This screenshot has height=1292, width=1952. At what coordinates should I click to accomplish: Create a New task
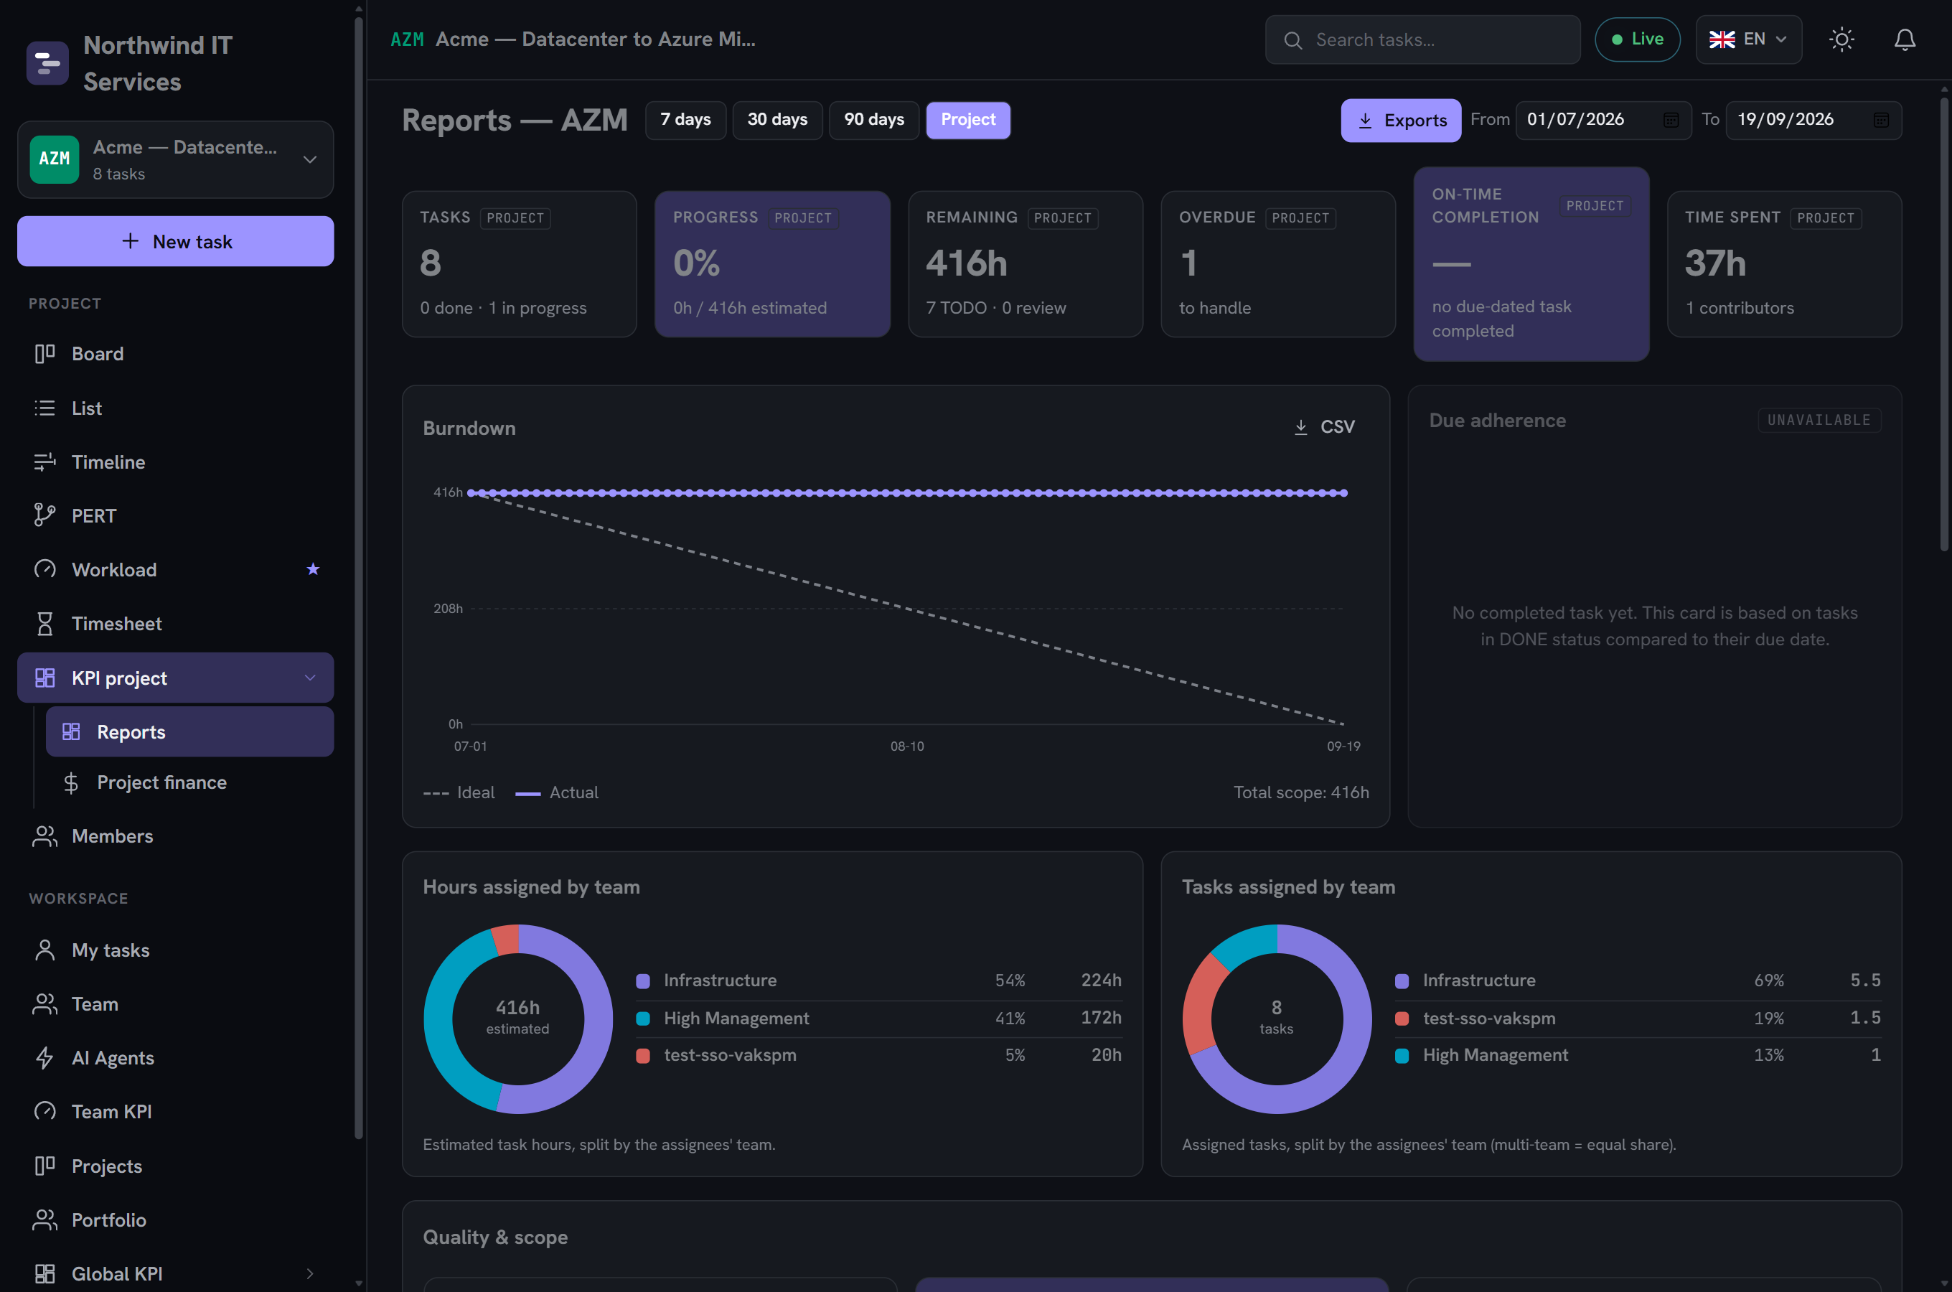click(x=175, y=241)
